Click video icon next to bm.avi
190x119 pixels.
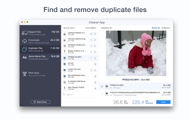coord(65,64)
